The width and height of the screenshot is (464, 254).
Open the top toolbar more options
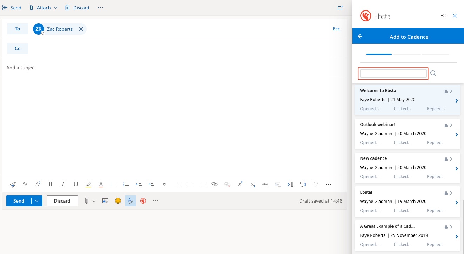pos(101,8)
